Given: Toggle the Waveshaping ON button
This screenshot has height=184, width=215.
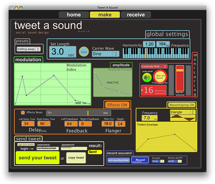Looking at the screenshot, I should pyautogui.click(x=182, y=105).
